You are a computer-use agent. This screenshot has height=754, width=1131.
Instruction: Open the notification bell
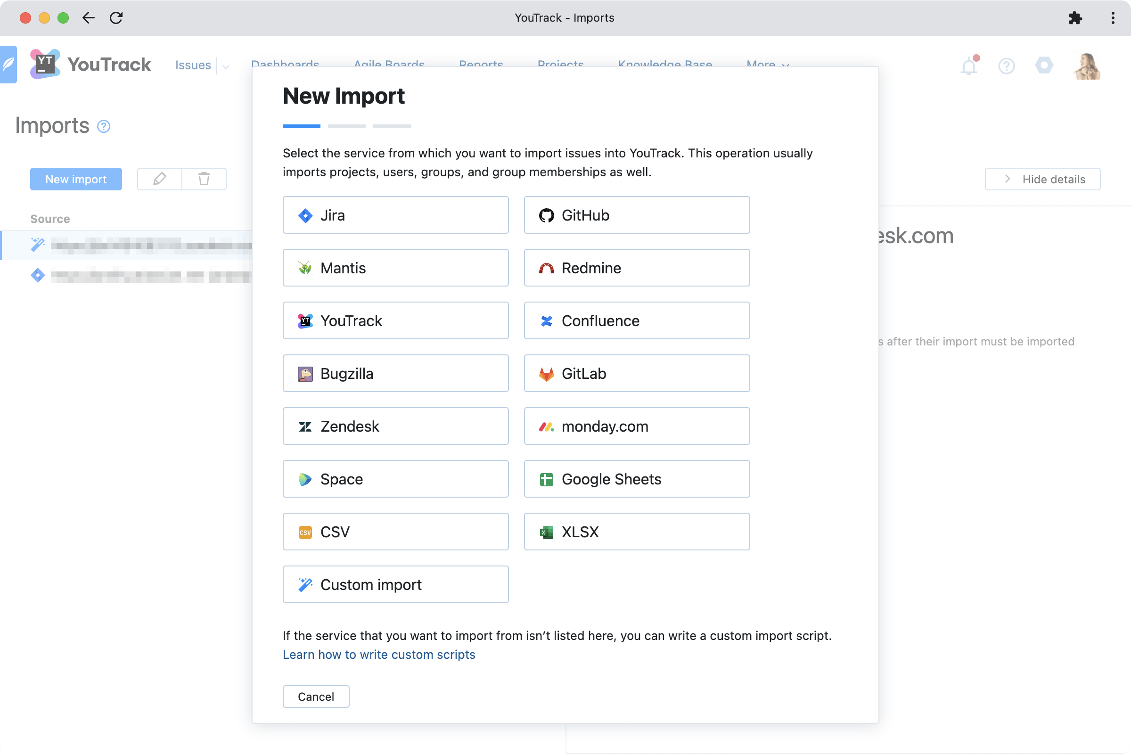click(968, 66)
